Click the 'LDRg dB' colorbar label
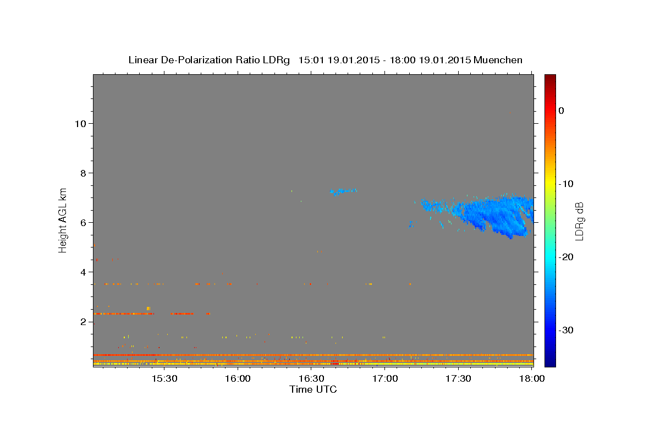Screen dimensions: 660x440 point(579,222)
